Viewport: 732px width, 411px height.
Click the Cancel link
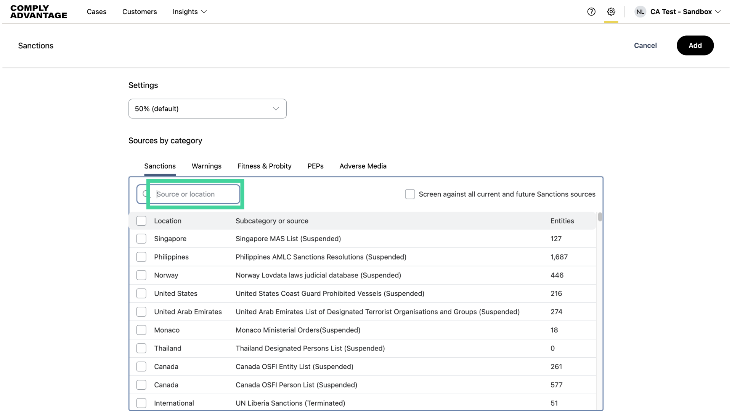645,46
